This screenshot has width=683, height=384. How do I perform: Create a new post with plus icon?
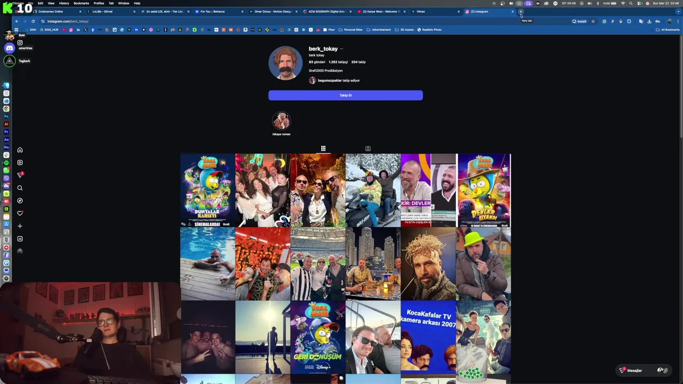pos(20,226)
